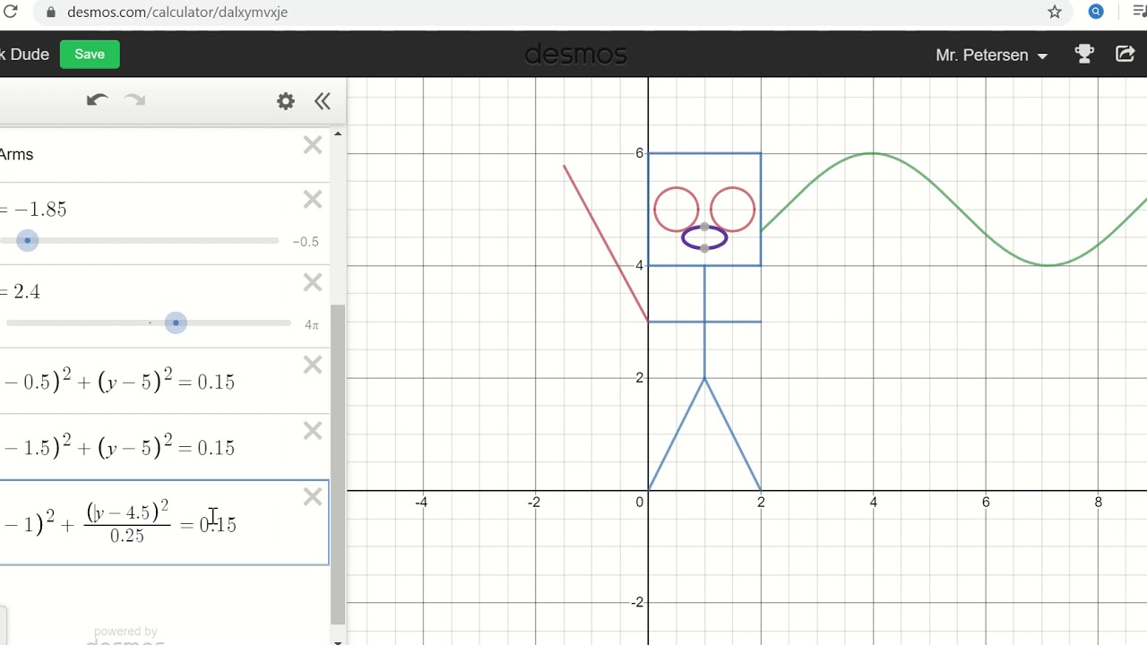This screenshot has height=645, width=1147.
Task: Click the desmos logo in header
Action: (x=575, y=55)
